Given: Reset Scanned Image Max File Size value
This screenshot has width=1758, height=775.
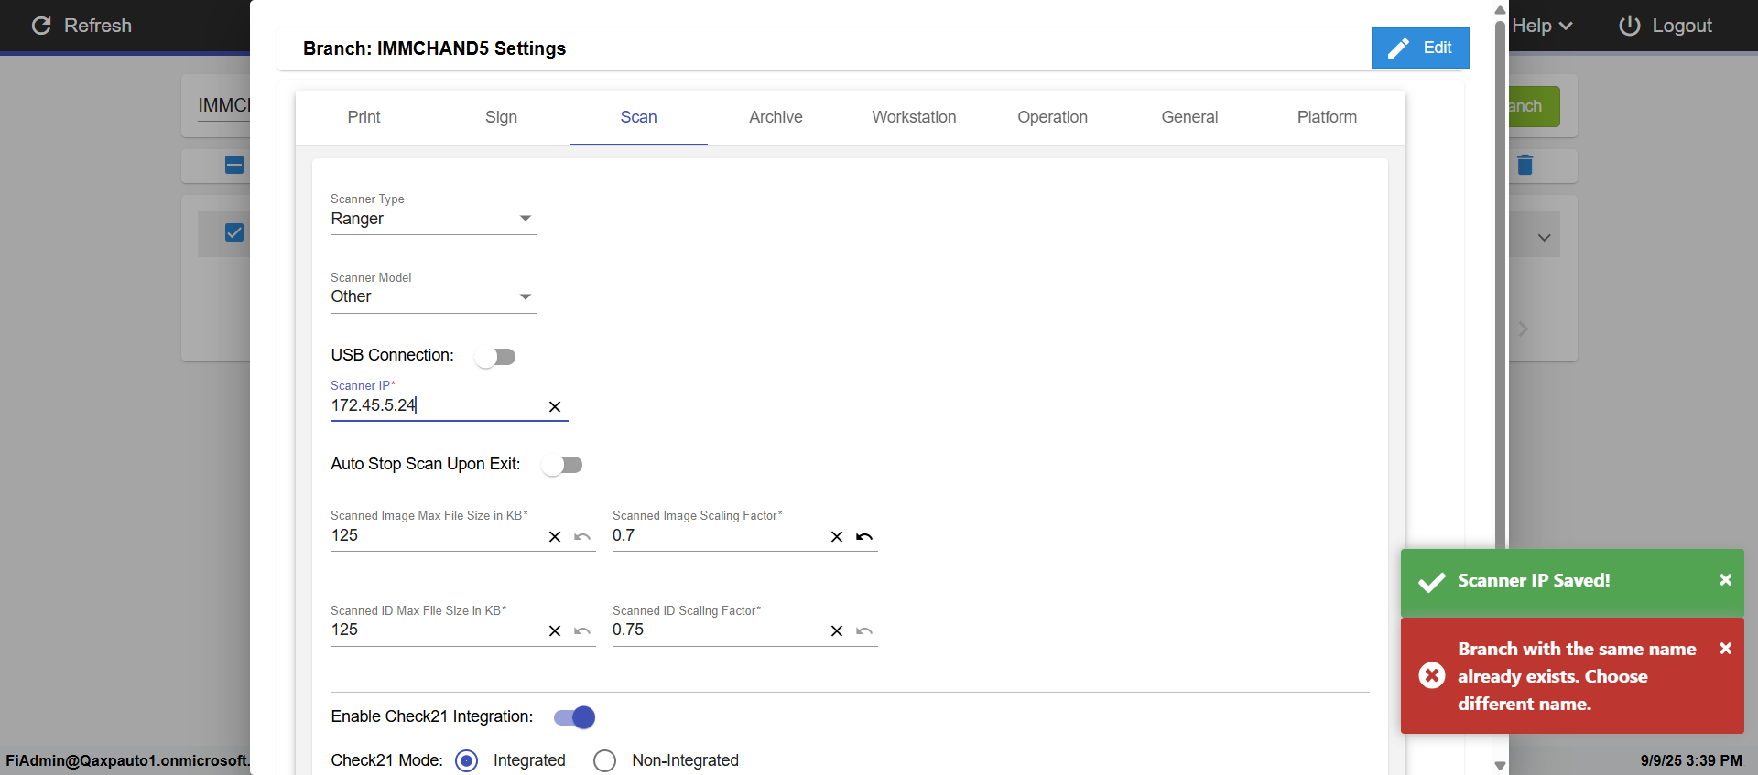Looking at the screenshot, I should tap(582, 536).
